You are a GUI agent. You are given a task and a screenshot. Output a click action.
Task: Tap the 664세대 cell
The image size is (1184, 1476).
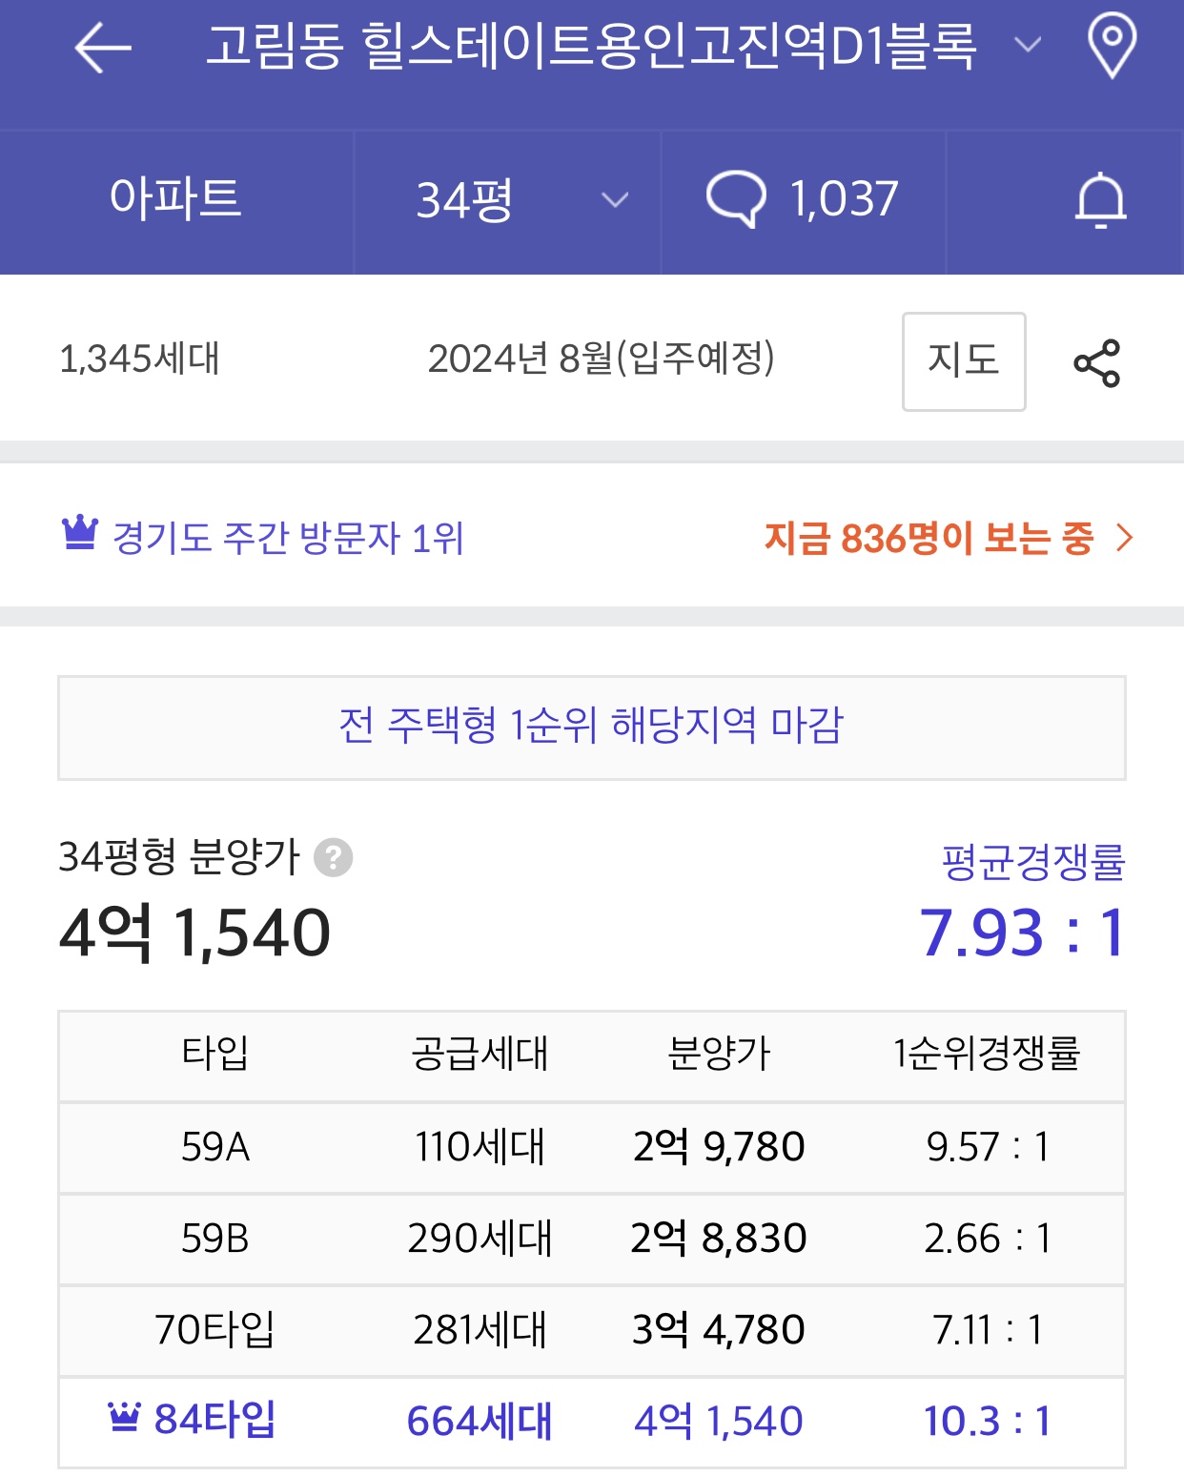pyautogui.click(x=480, y=1421)
